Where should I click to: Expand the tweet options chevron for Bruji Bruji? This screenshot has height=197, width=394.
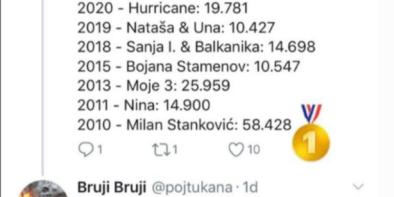[x=358, y=187]
